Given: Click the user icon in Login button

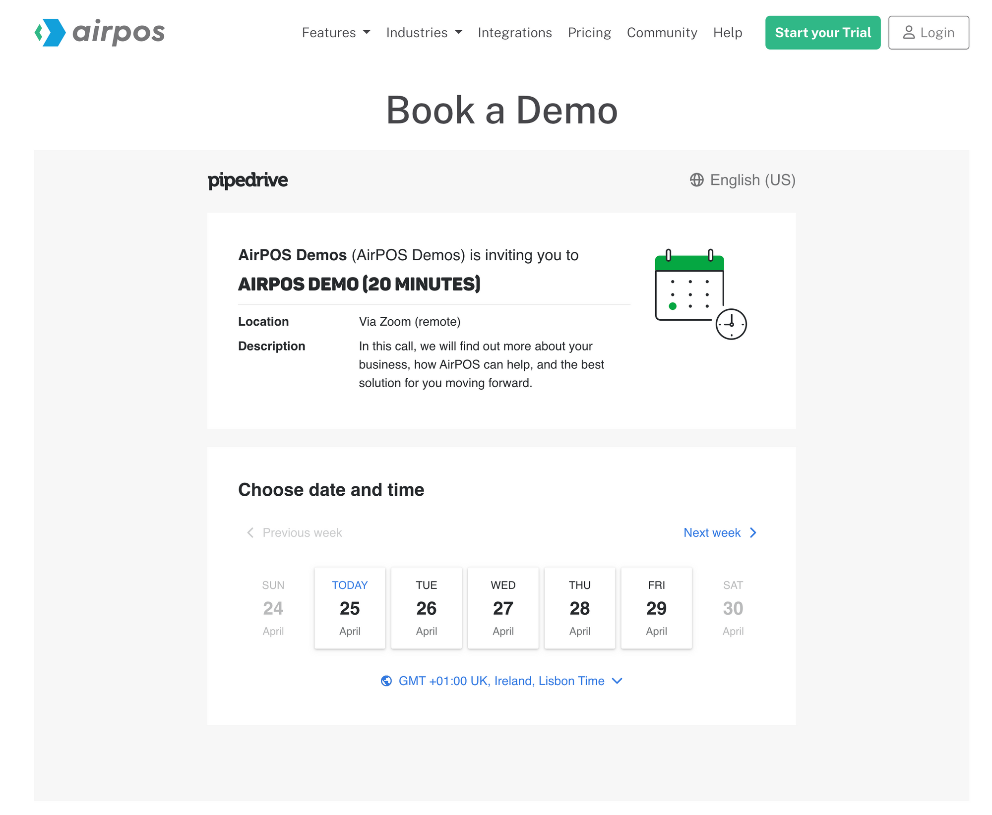Looking at the screenshot, I should click(908, 33).
